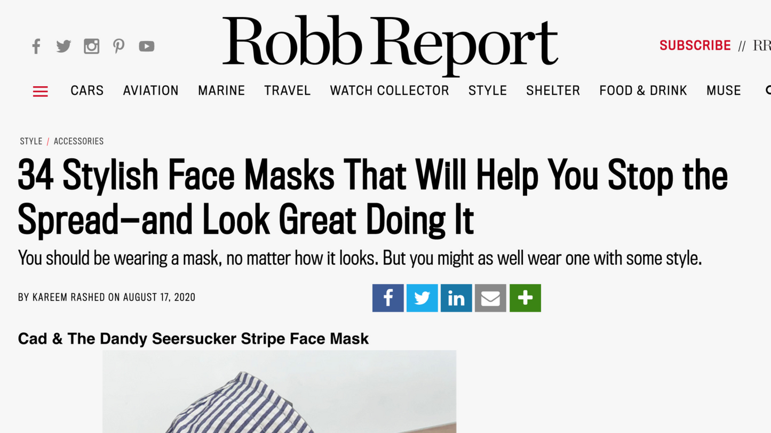This screenshot has width=771, height=433.
Task: Open Robb Report Facebook page icon in header
Action: [36, 46]
